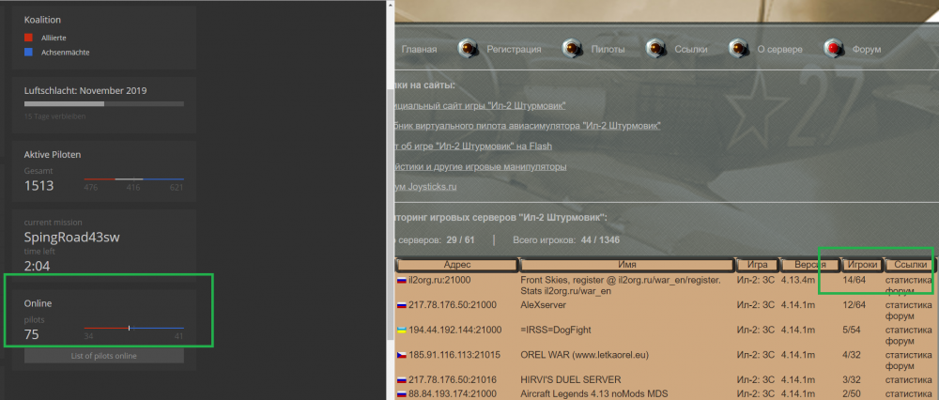Click the 15 Tage verbleiben text
The image size is (939, 400).
[54, 116]
